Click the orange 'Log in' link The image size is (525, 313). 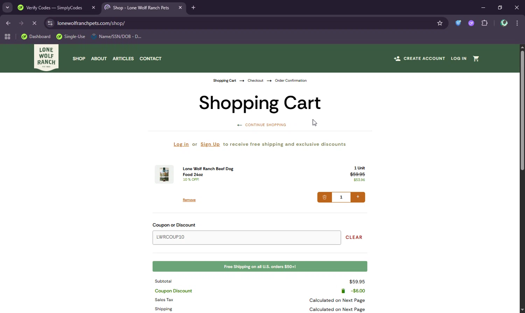[x=181, y=144]
